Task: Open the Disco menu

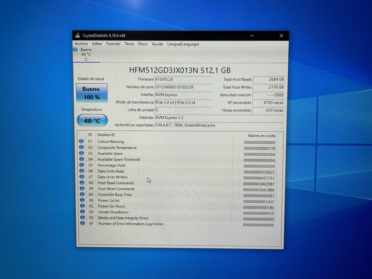Action: coord(143,44)
